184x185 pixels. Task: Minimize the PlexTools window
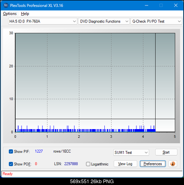(x=146, y=5)
